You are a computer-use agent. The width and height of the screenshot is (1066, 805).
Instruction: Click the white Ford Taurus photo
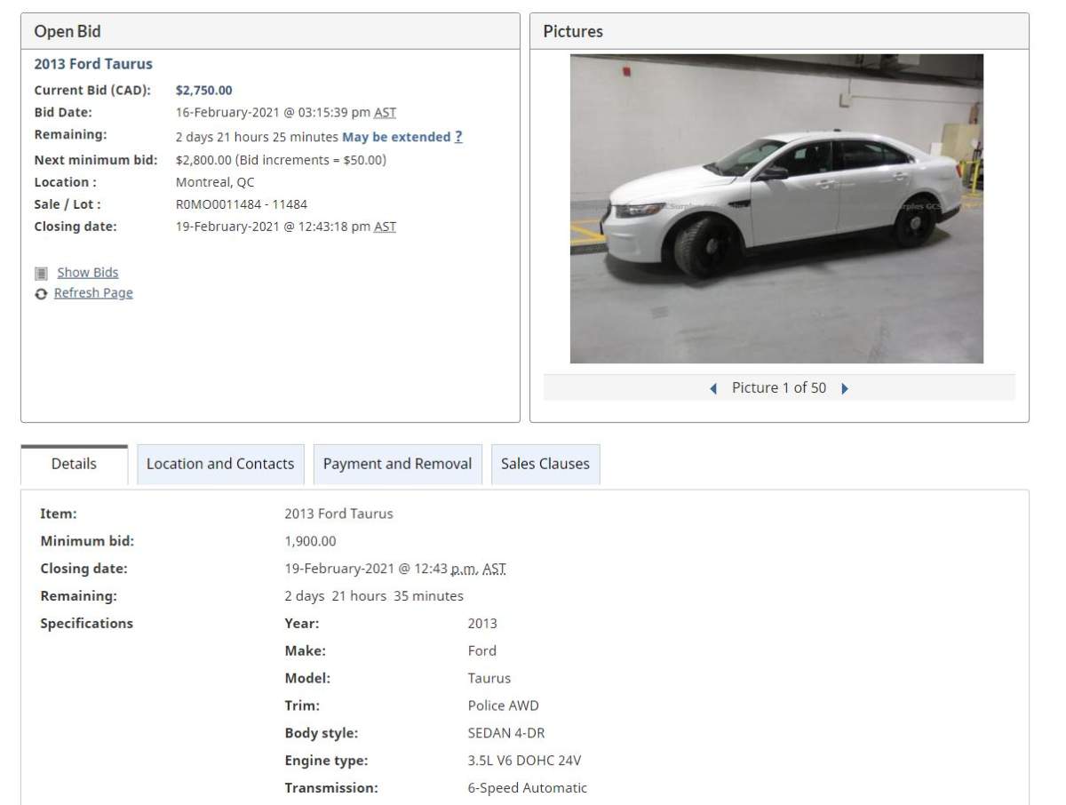(x=776, y=209)
